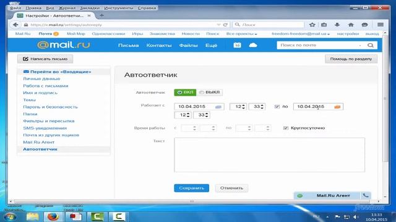396x222 pixels.
Task: Click the magnifier in mail search field
Action: point(370,45)
